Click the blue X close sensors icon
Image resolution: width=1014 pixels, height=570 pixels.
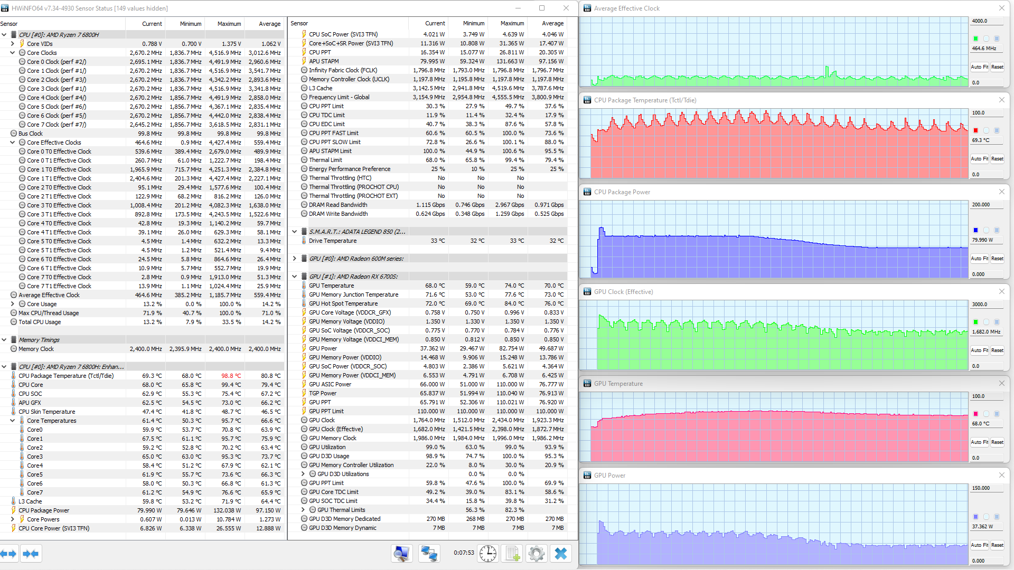point(560,553)
